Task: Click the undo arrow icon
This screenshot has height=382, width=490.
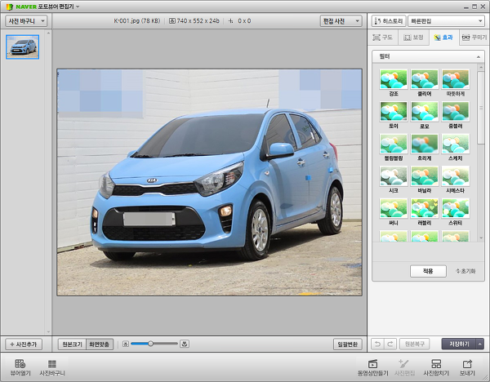Action: (377, 344)
